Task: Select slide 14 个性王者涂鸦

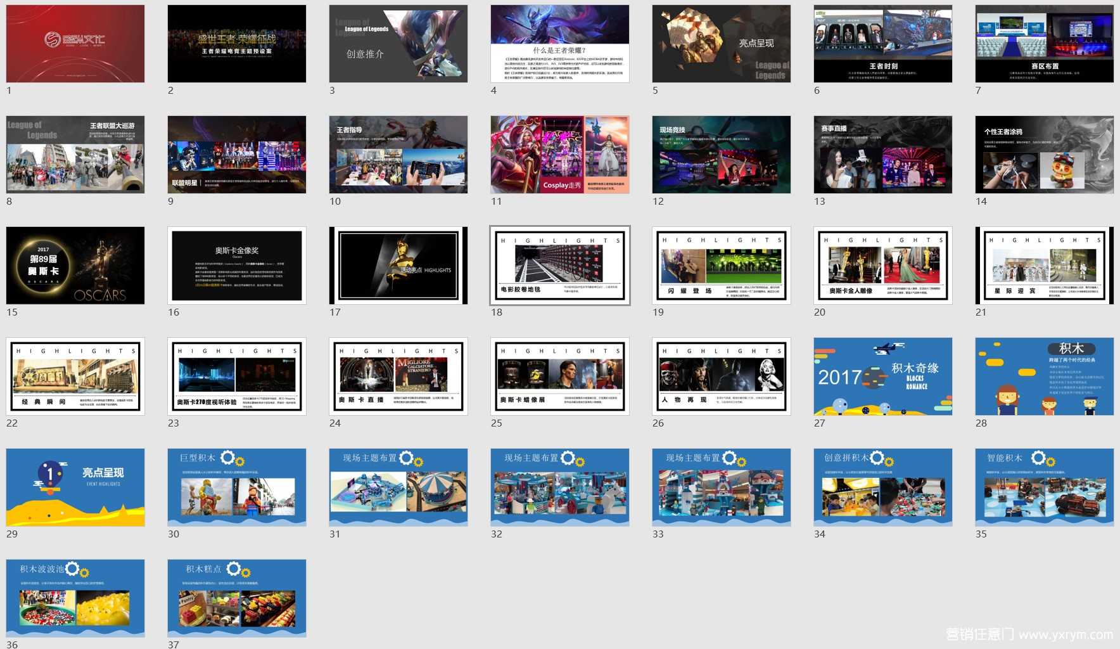Action: pyautogui.click(x=1045, y=155)
